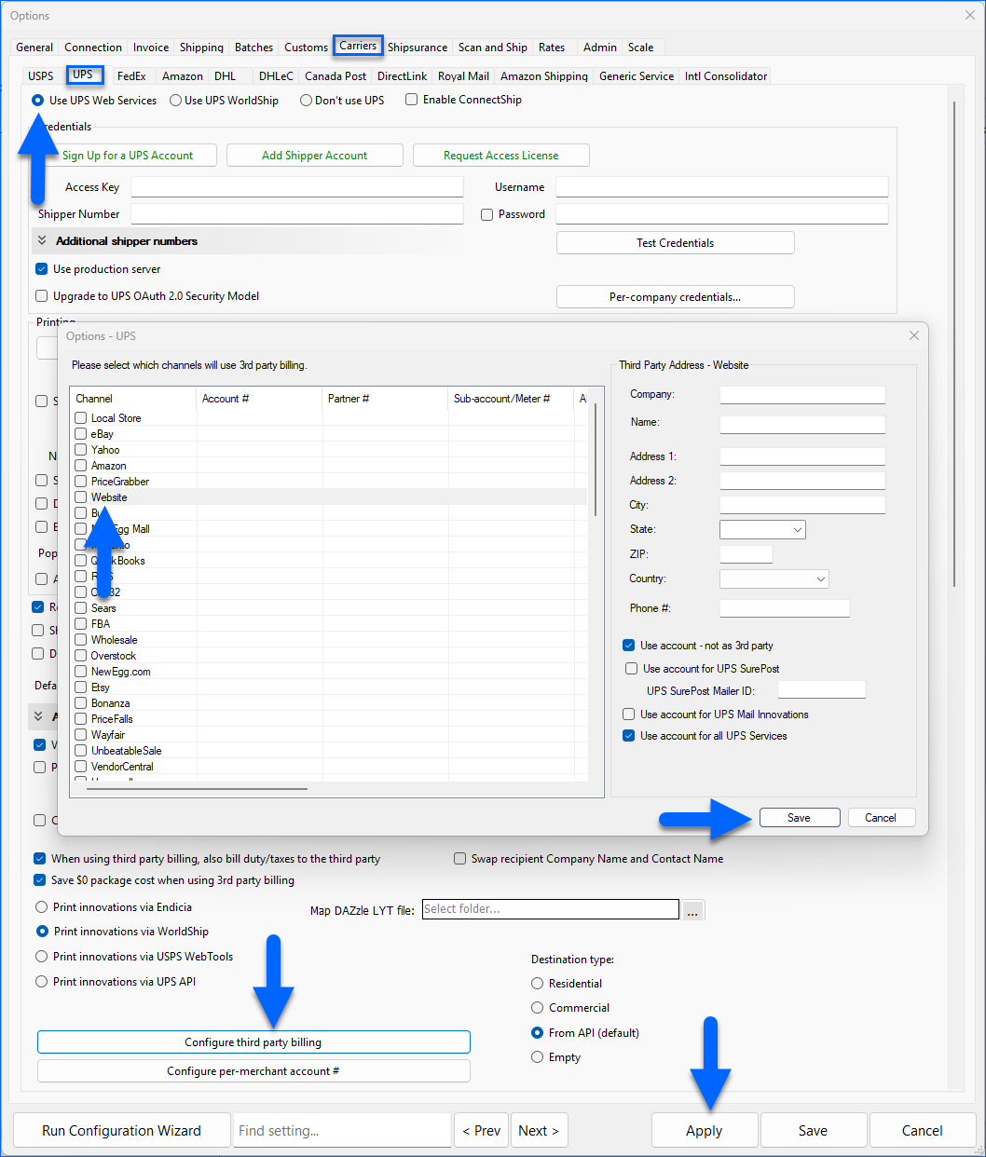Click the Partner # column header
Image resolution: width=986 pixels, height=1157 pixels.
tap(385, 399)
